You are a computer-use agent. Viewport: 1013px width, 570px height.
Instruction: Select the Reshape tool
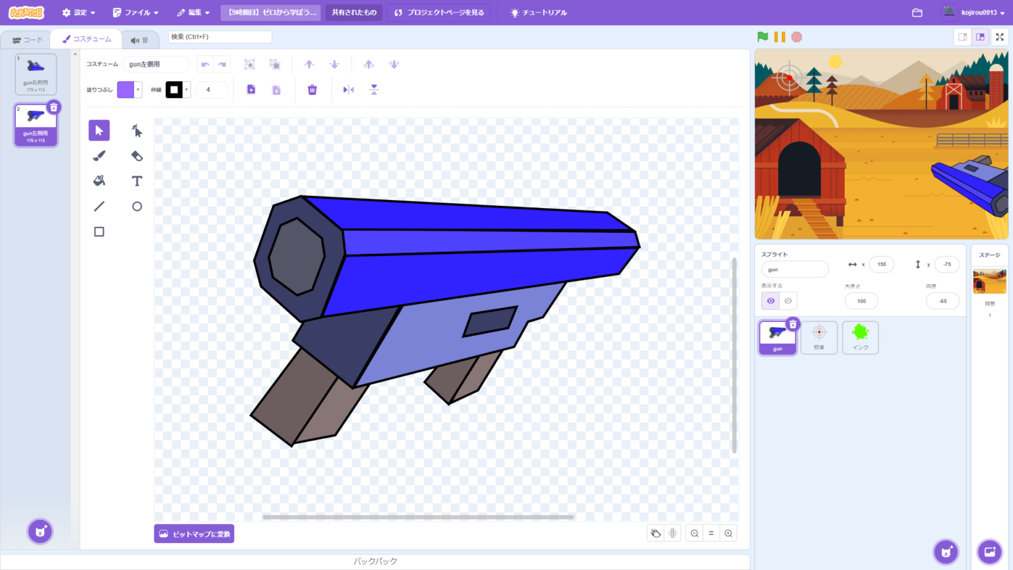137,130
